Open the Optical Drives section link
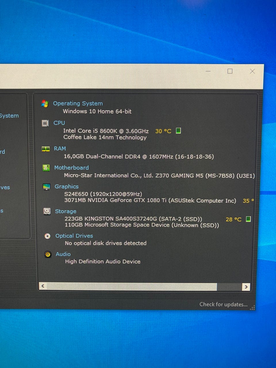276x368 pixels. (x=74, y=236)
